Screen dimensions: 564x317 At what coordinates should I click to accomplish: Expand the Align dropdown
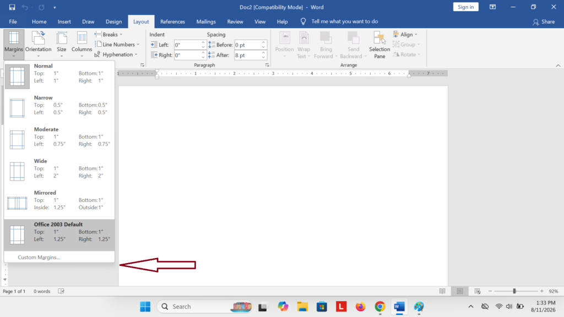pyautogui.click(x=405, y=35)
